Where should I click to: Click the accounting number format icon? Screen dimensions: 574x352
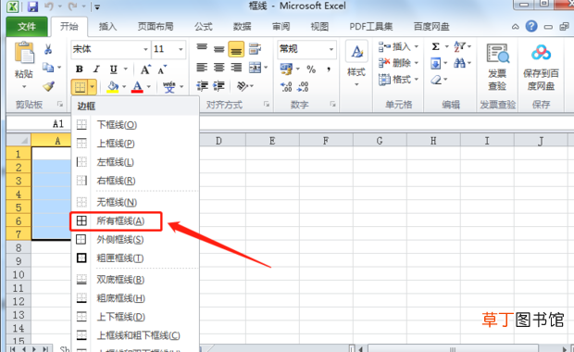tap(286, 69)
